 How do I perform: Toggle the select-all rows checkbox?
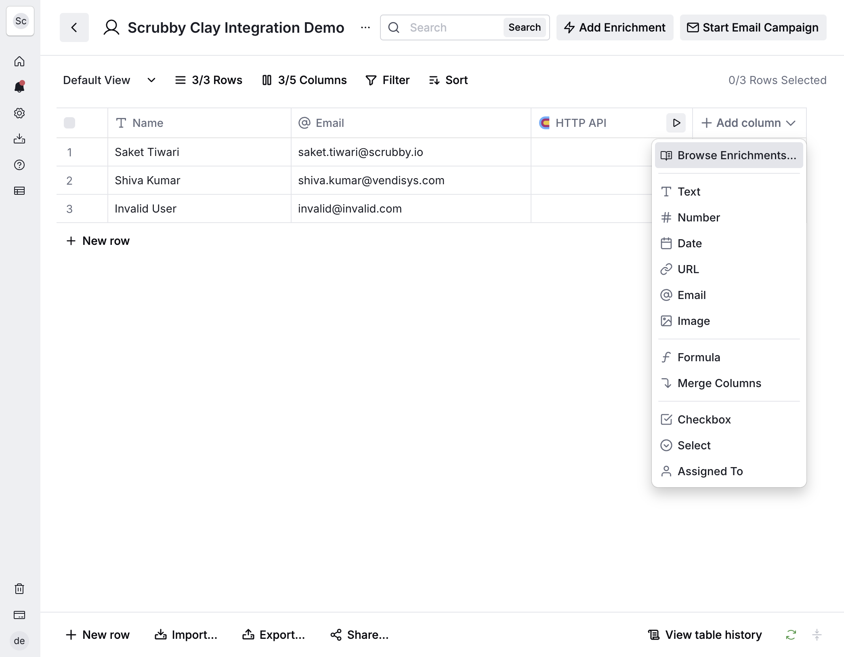(x=69, y=123)
